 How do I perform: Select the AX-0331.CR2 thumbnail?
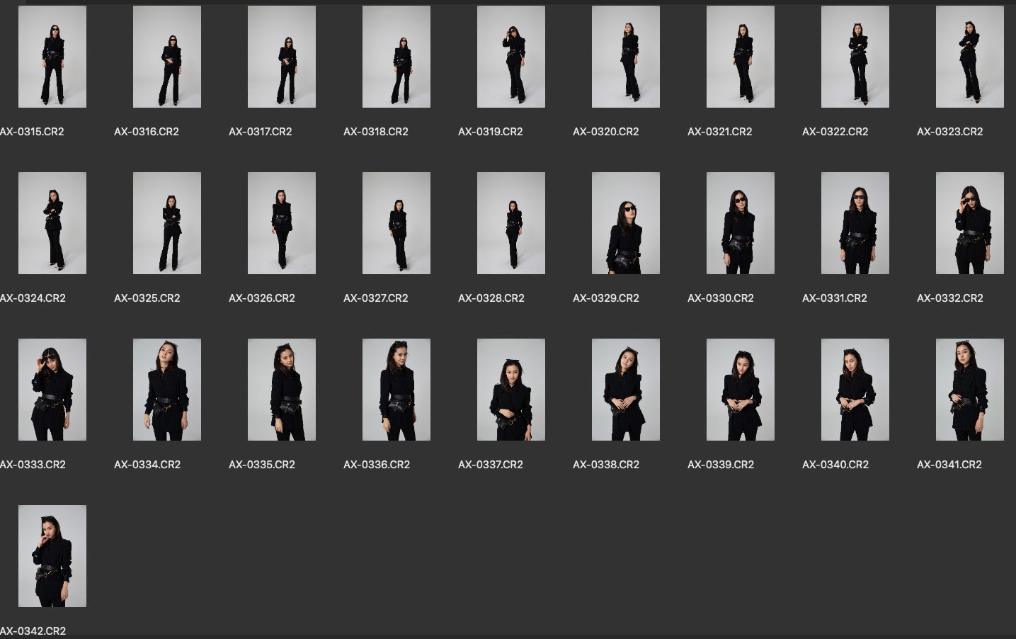tap(855, 223)
